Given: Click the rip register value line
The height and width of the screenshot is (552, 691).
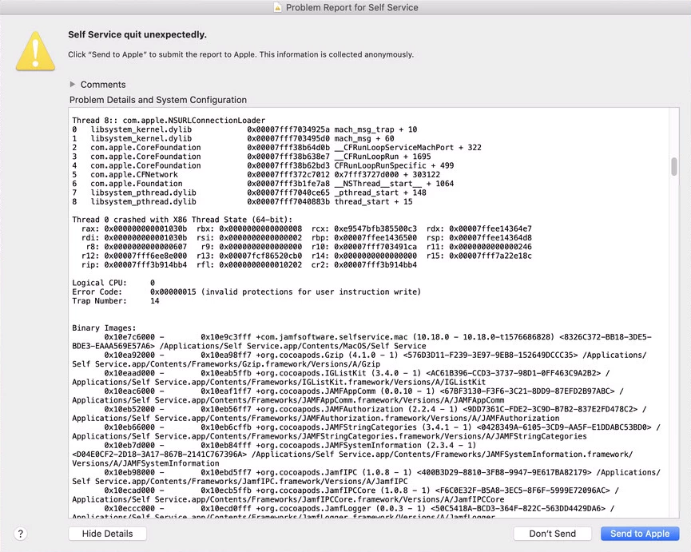Looking at the screenshot, I should 249,264.
